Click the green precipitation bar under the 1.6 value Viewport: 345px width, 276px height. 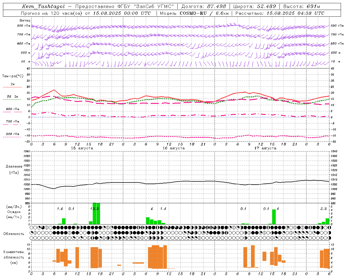[x=64, y=221]
